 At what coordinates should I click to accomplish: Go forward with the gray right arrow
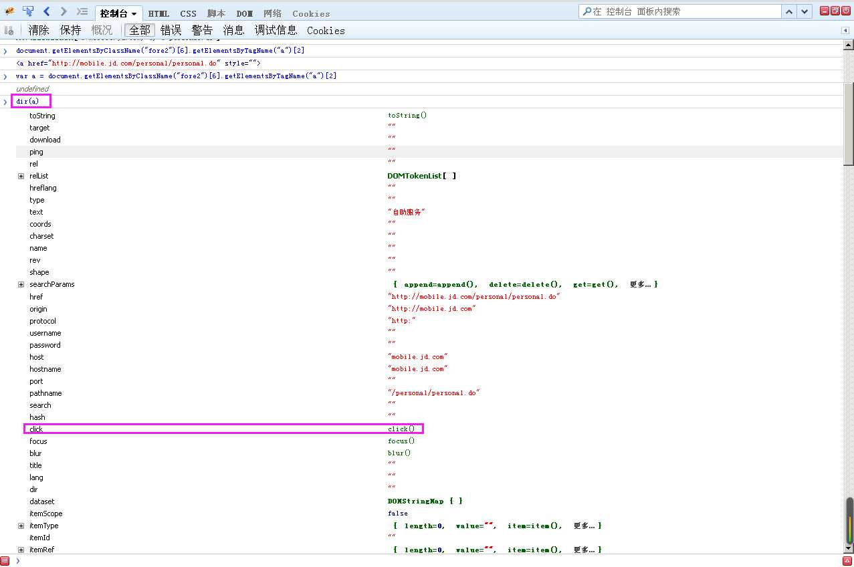pos(64,11)
